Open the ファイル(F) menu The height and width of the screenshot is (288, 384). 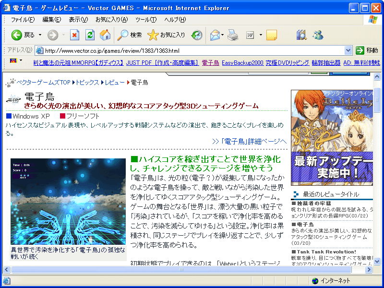(23, 20)
